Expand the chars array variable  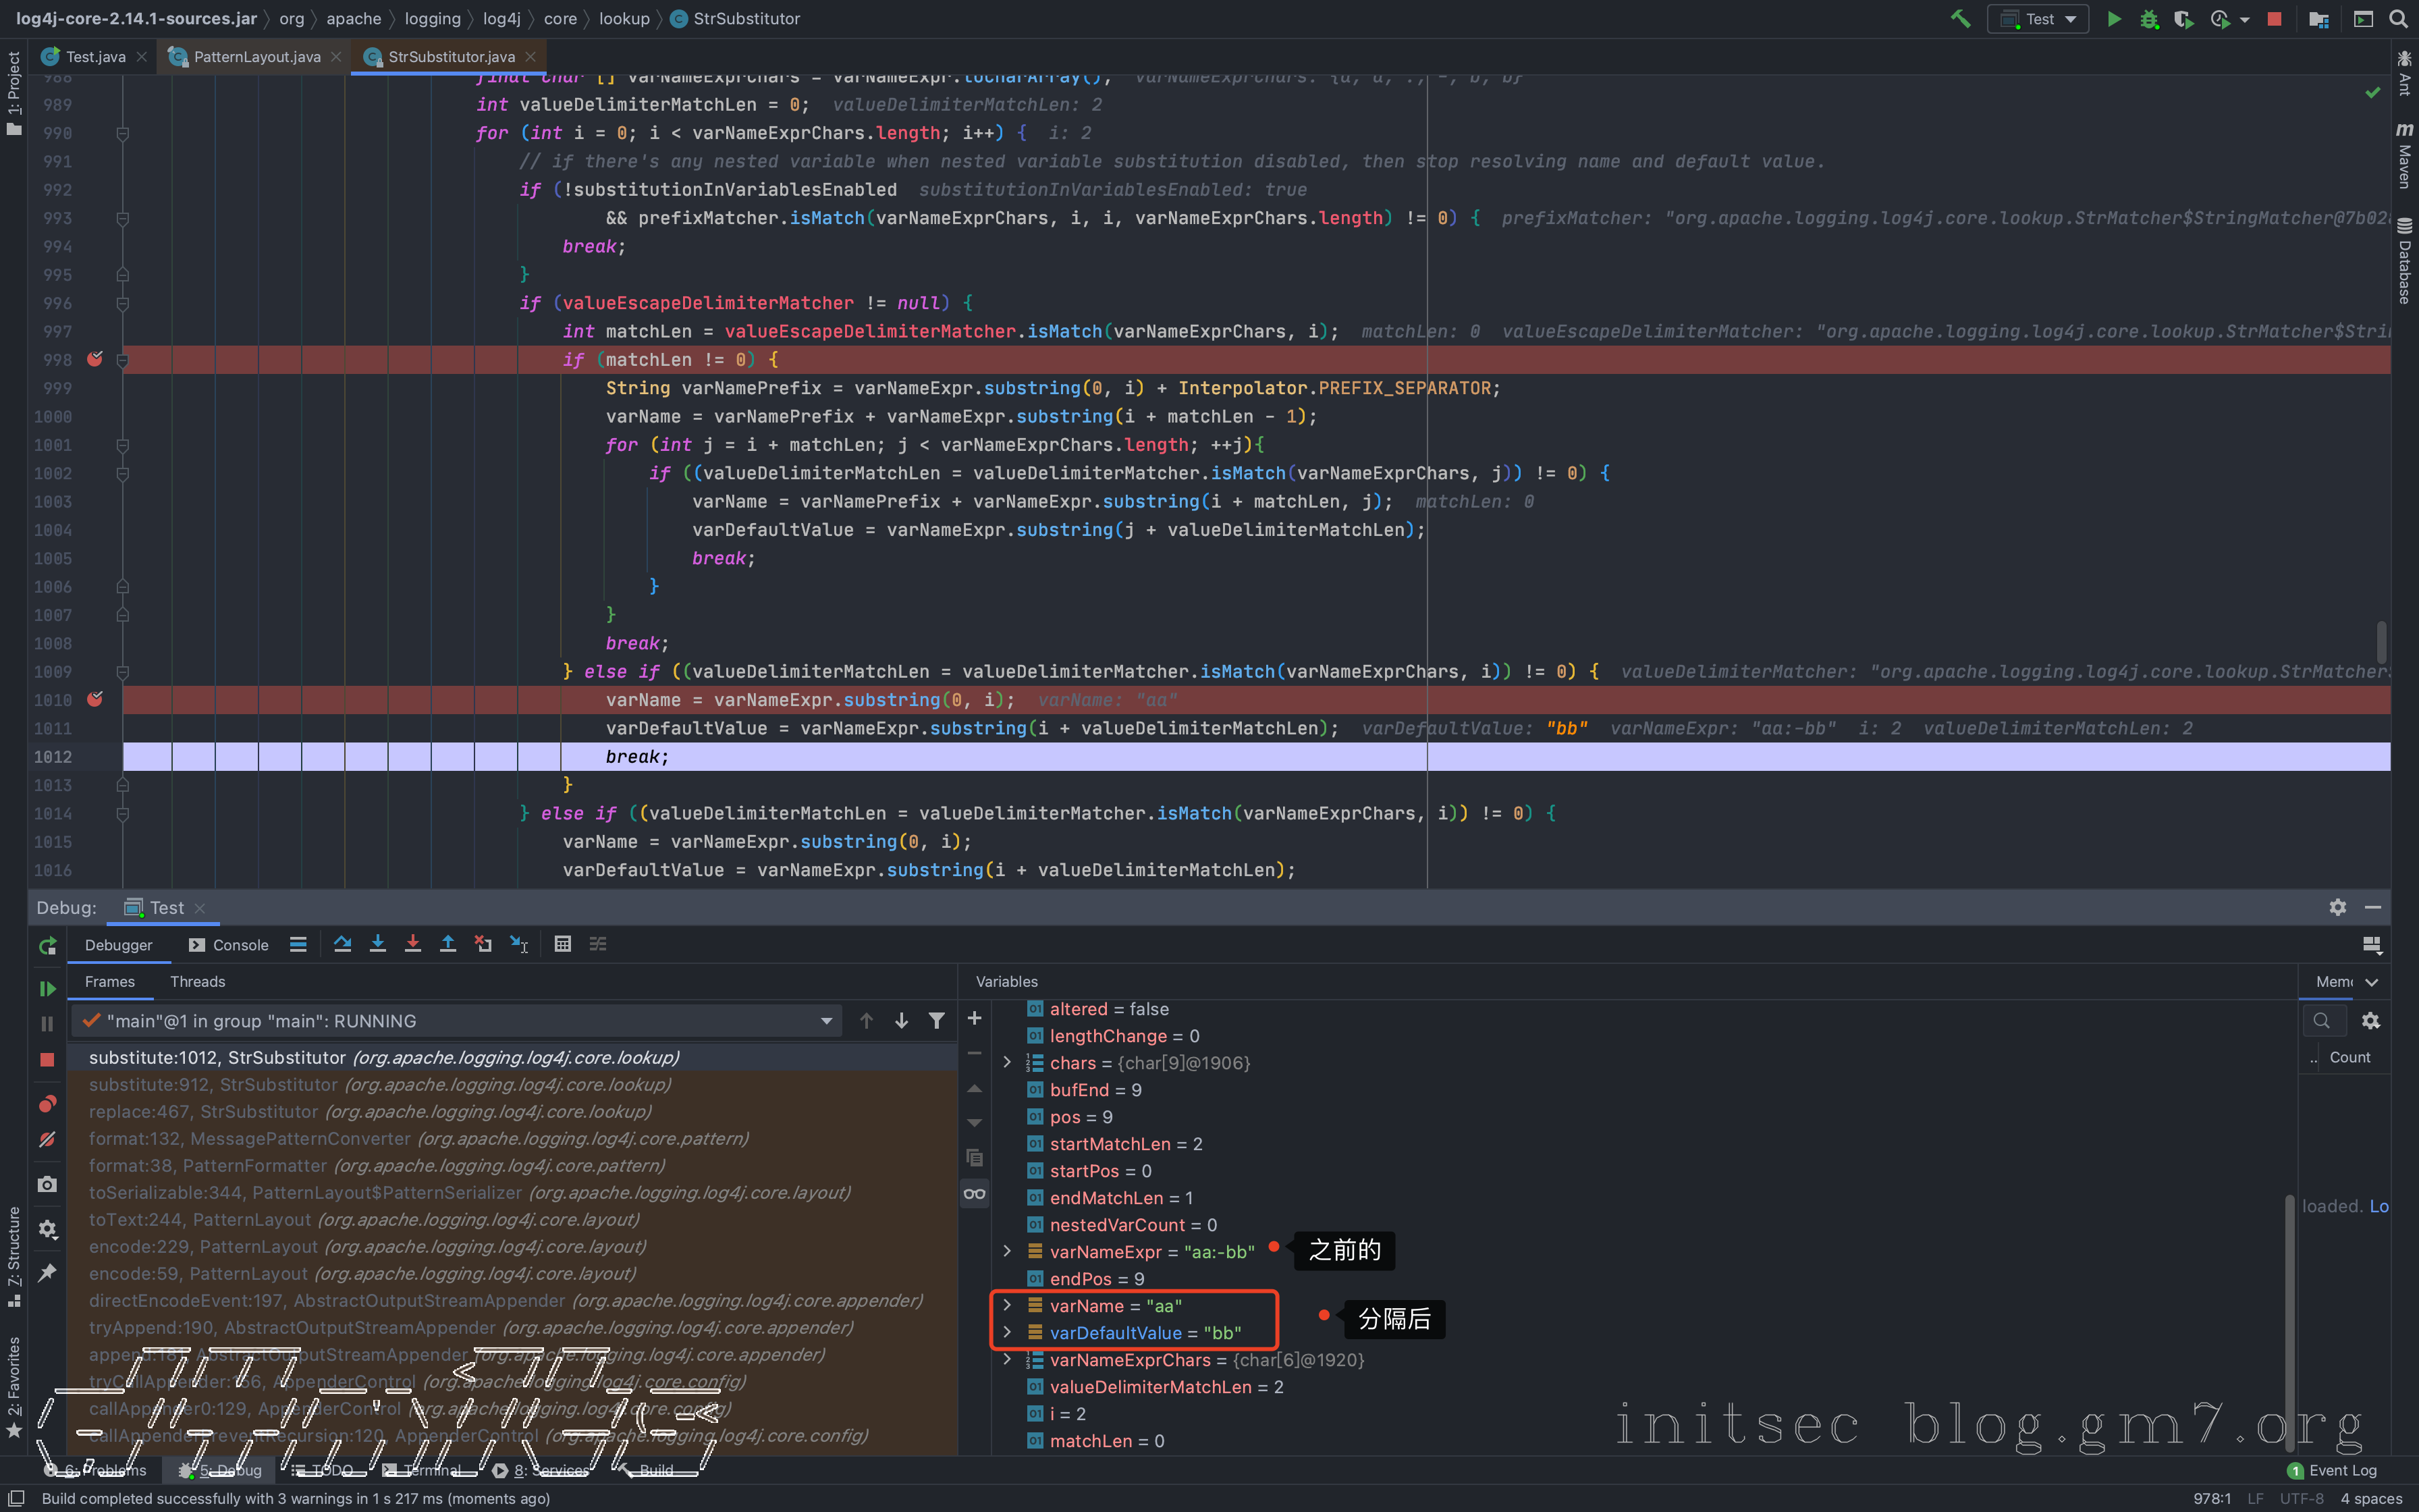[1008, 1063]
